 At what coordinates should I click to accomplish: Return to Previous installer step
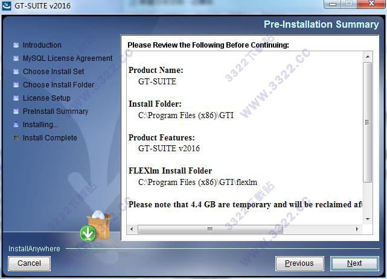click(x=299, y=263)
